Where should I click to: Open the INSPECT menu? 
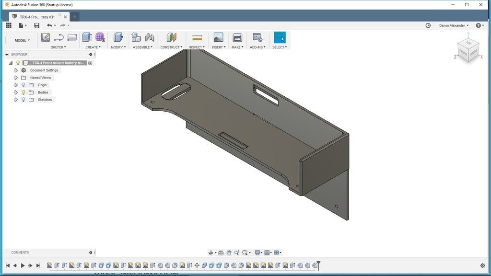(x=197, y=47)
